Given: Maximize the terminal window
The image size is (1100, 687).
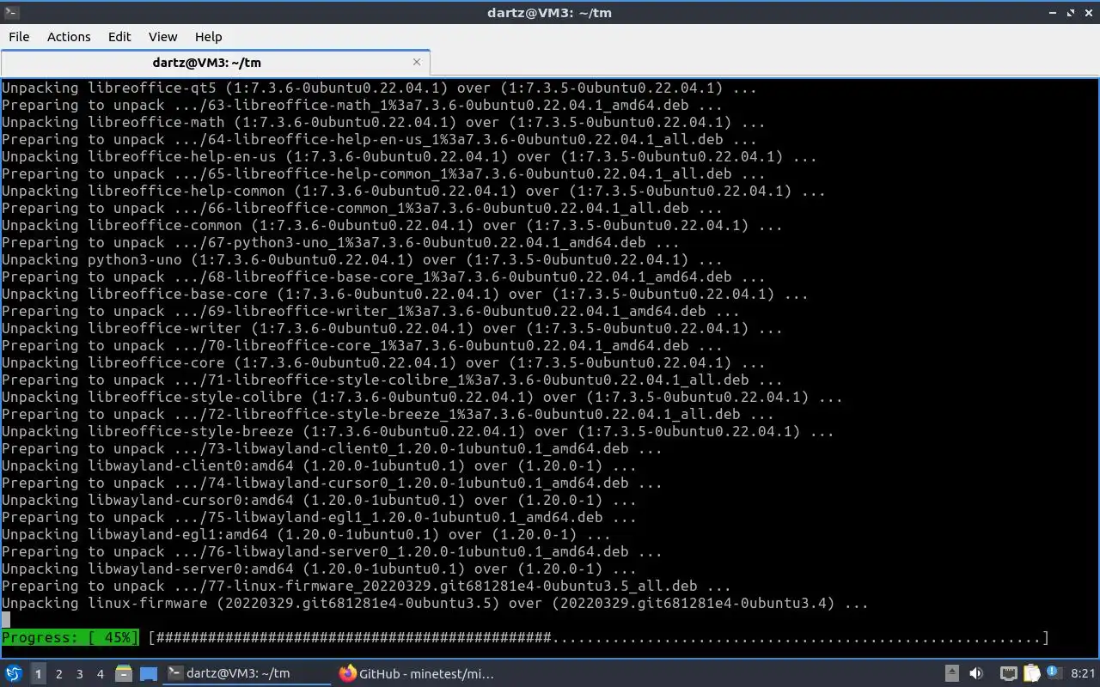Looking at the screenshot, I should tap(1071, 12).
